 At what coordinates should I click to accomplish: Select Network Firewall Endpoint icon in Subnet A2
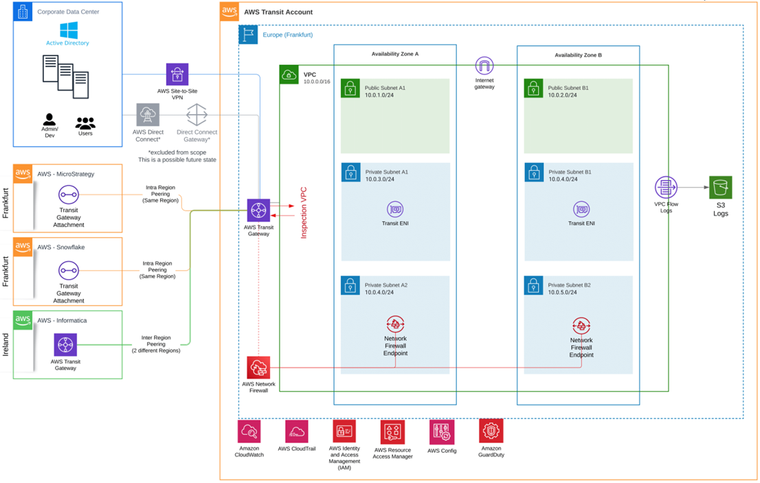pyautogui.click(x=395, y=324)
